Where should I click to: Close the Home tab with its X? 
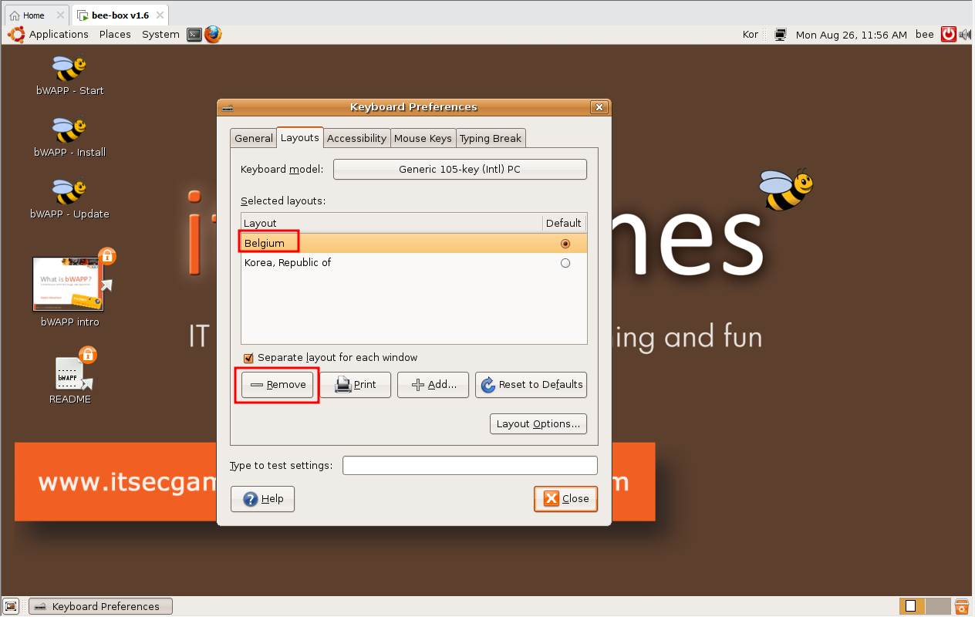click(x=61, y=15)
